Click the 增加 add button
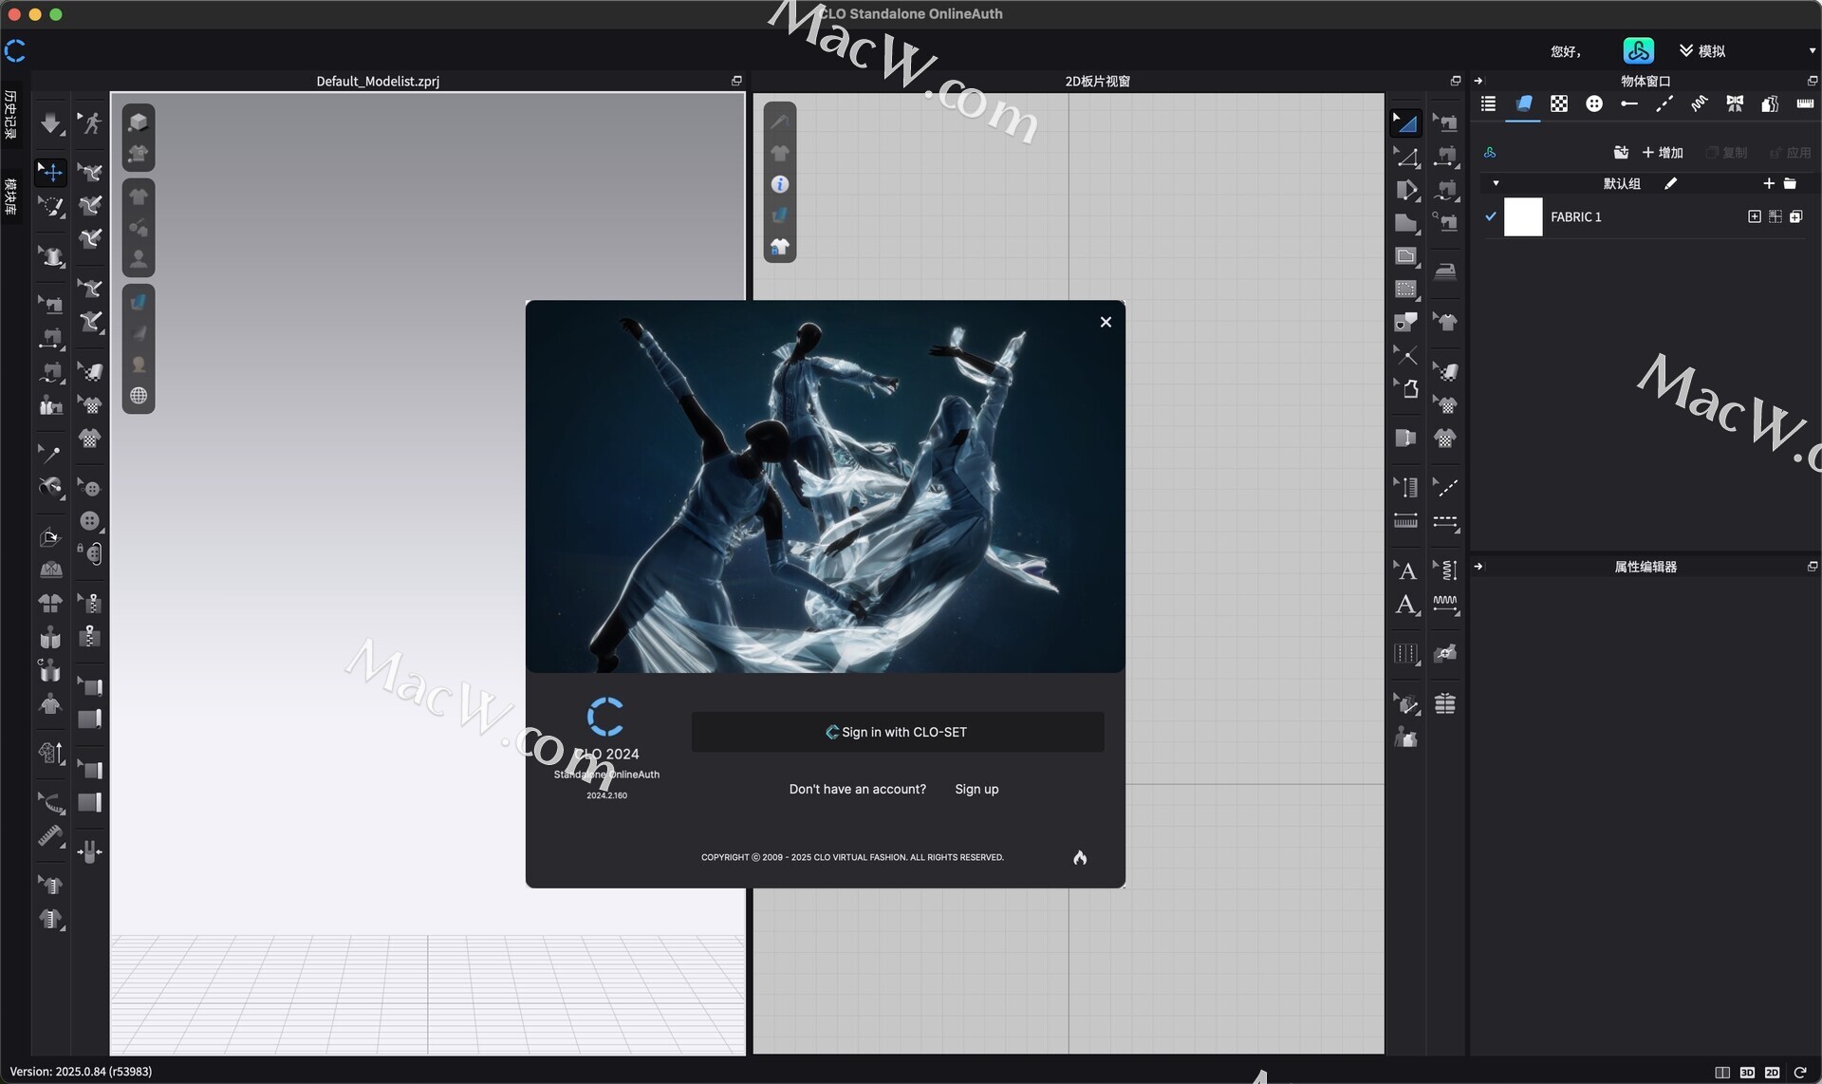 (x=1663, y=153)
